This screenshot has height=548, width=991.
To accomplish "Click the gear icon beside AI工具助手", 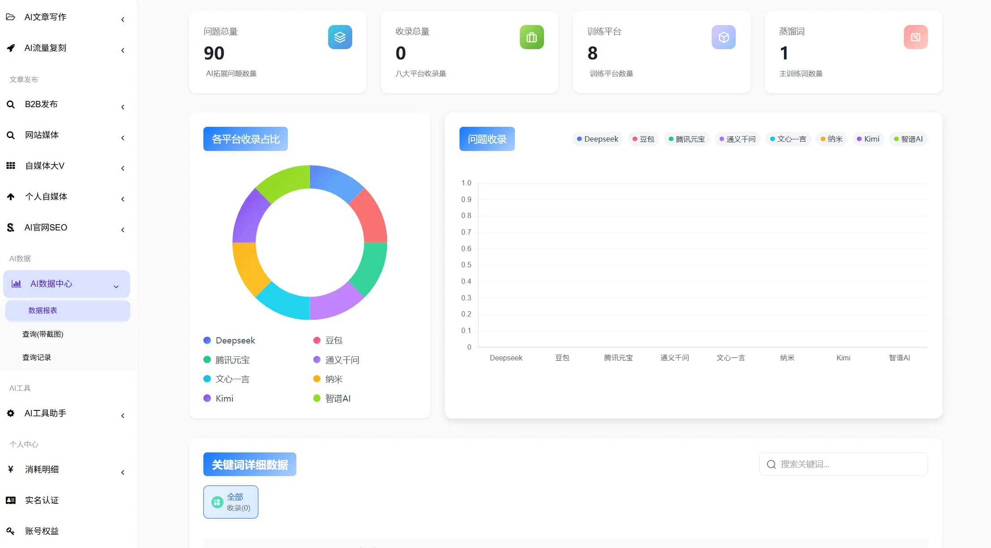I will click(11, 413).
